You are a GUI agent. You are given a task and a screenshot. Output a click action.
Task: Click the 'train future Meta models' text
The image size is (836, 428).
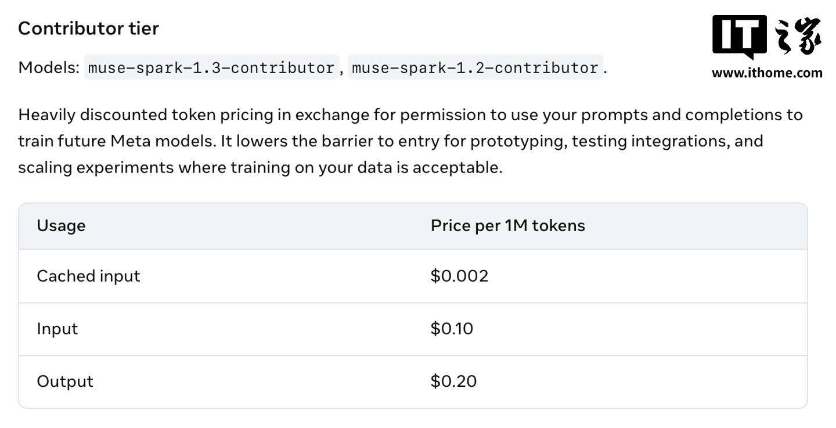click(117, 141)
